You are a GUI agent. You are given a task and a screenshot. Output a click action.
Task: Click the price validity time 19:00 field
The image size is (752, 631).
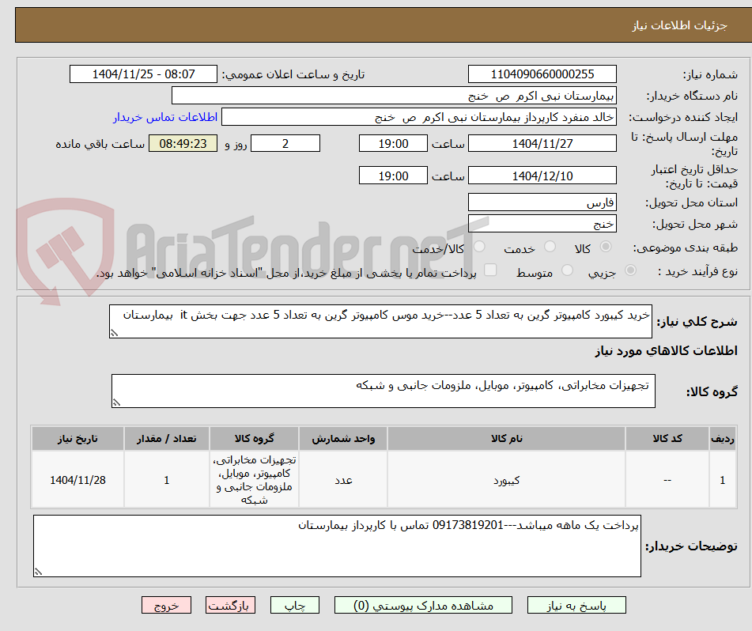pos(393,176)
